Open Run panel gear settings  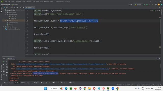pyautogui.click(x=157, y=58)
